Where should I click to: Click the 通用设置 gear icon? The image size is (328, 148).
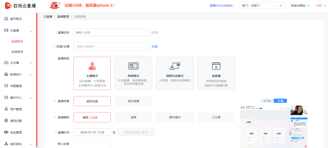click(x=6, y=121)
